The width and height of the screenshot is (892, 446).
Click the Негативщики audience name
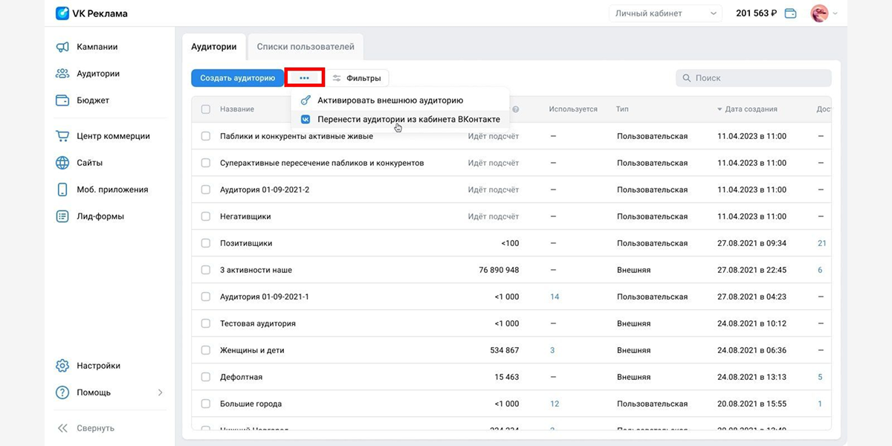[x=245, y=216]
